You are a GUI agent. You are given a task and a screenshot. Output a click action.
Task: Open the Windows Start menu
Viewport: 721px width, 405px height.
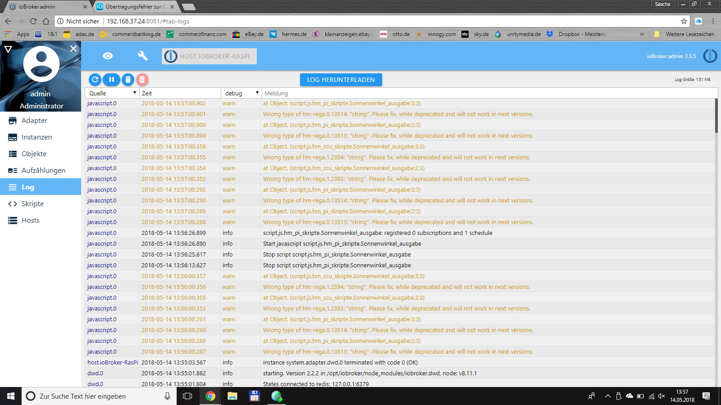(x=11, y=396)
